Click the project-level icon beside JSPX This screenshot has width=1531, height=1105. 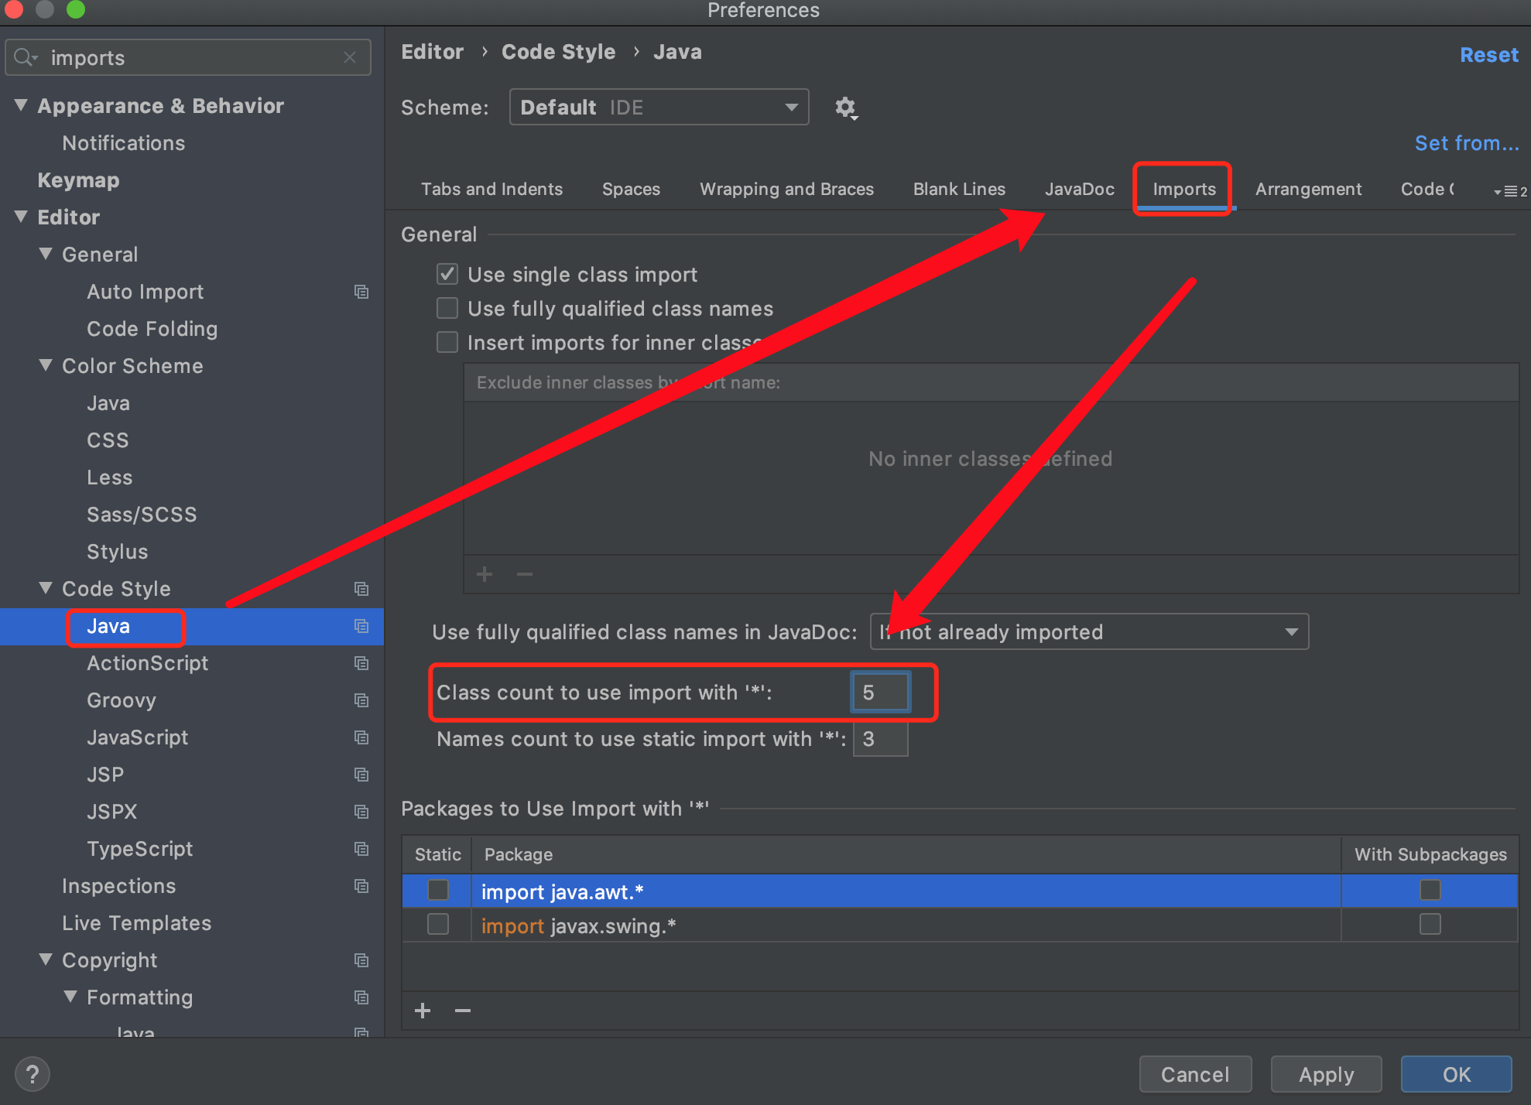click(361, 812)
